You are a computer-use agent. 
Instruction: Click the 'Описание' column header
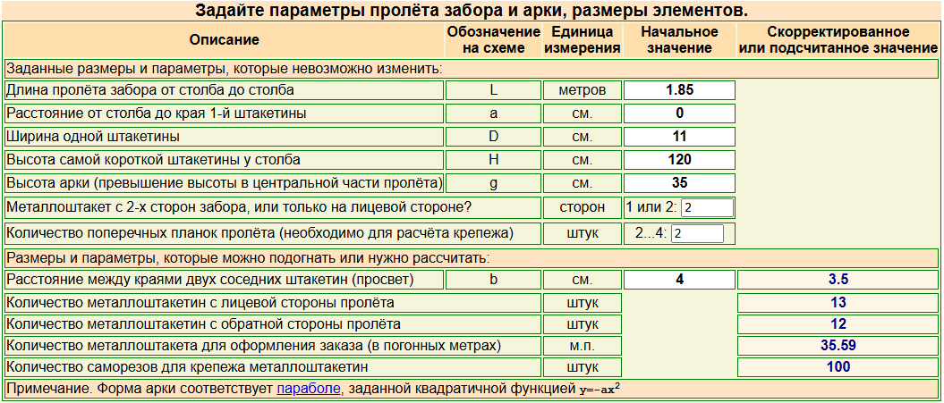click(x=224, y=40)
